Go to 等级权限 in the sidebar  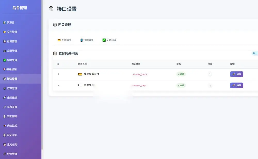(x=21, y=69)
